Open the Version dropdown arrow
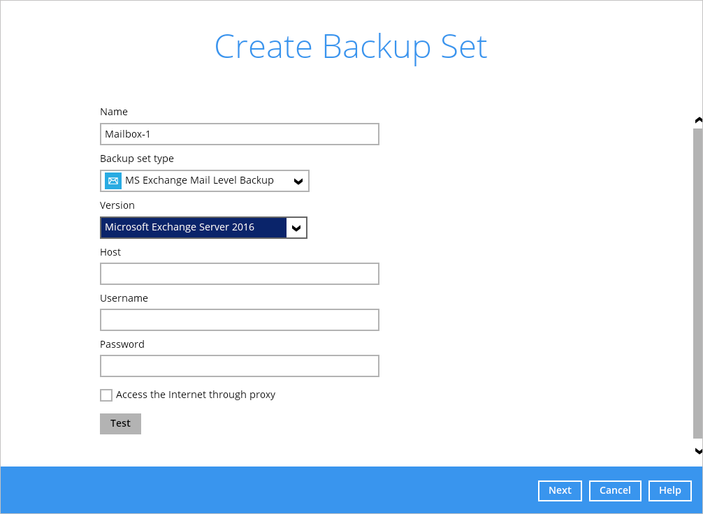The height and width of the screenshot is (514, 703). point(296,228)
